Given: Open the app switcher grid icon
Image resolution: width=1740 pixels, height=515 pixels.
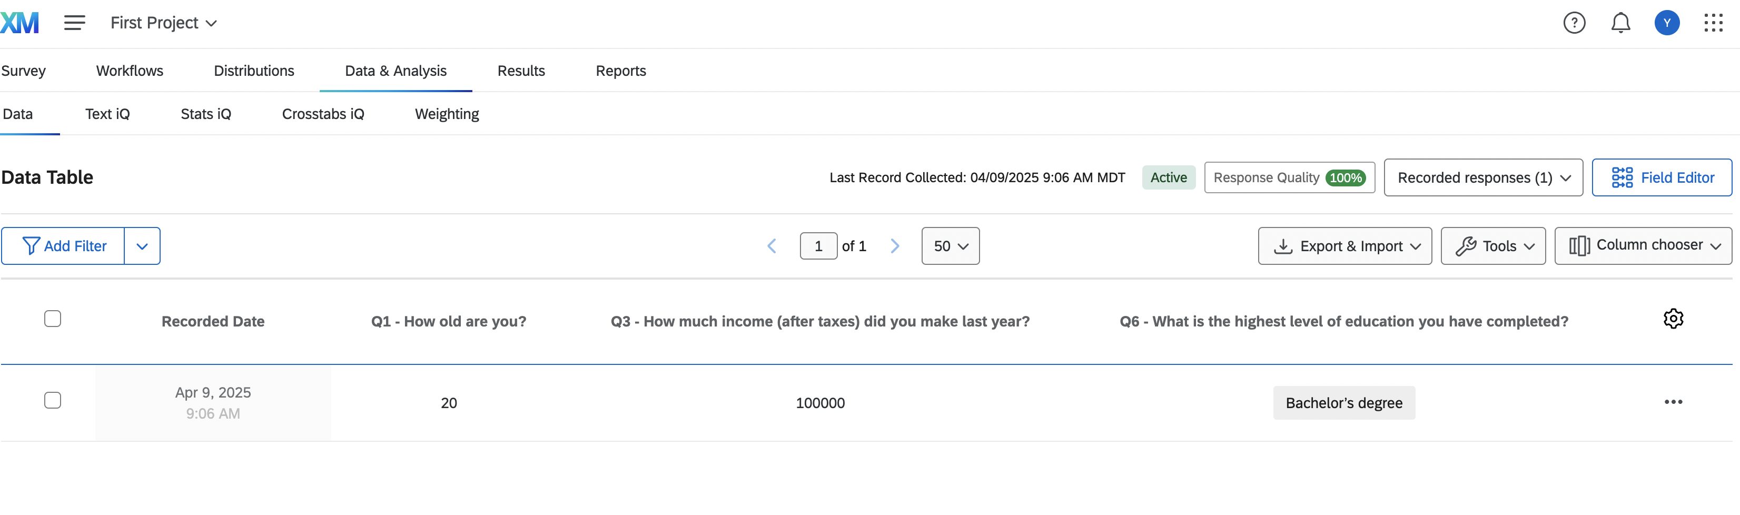Looking at the screenshot, I should pyautogui.click(x=1713, y=23).
